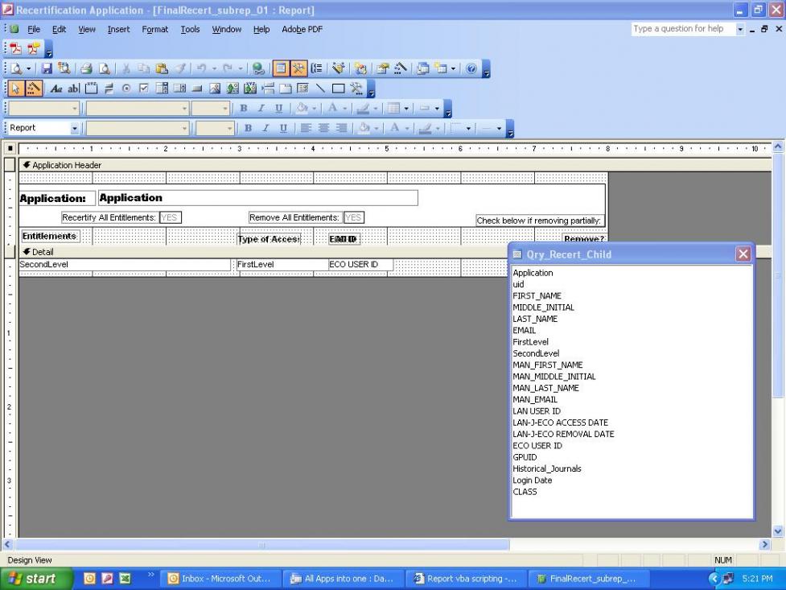Select the Check Box tool in toolbox

144,89
